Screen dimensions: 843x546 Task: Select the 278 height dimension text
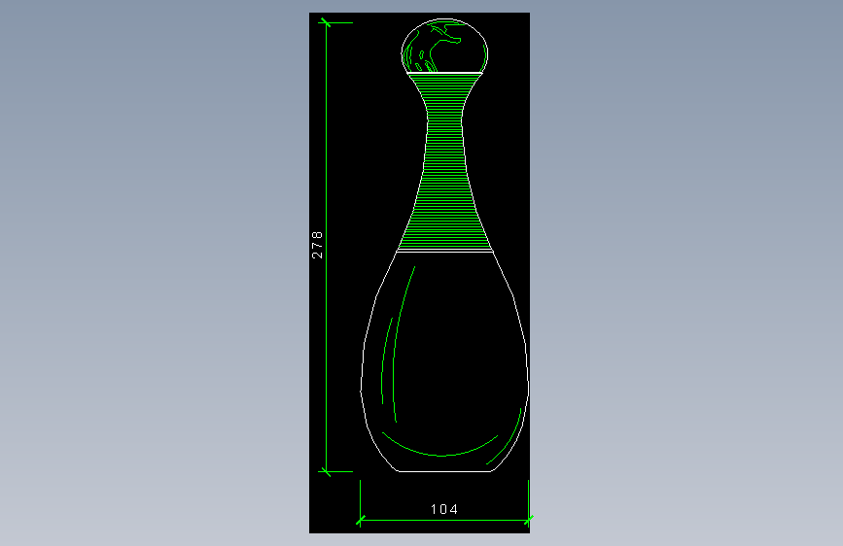pos(317,245)
